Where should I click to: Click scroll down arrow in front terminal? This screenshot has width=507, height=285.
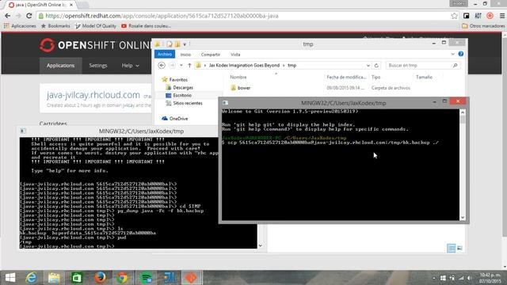[x=463, y=218]
